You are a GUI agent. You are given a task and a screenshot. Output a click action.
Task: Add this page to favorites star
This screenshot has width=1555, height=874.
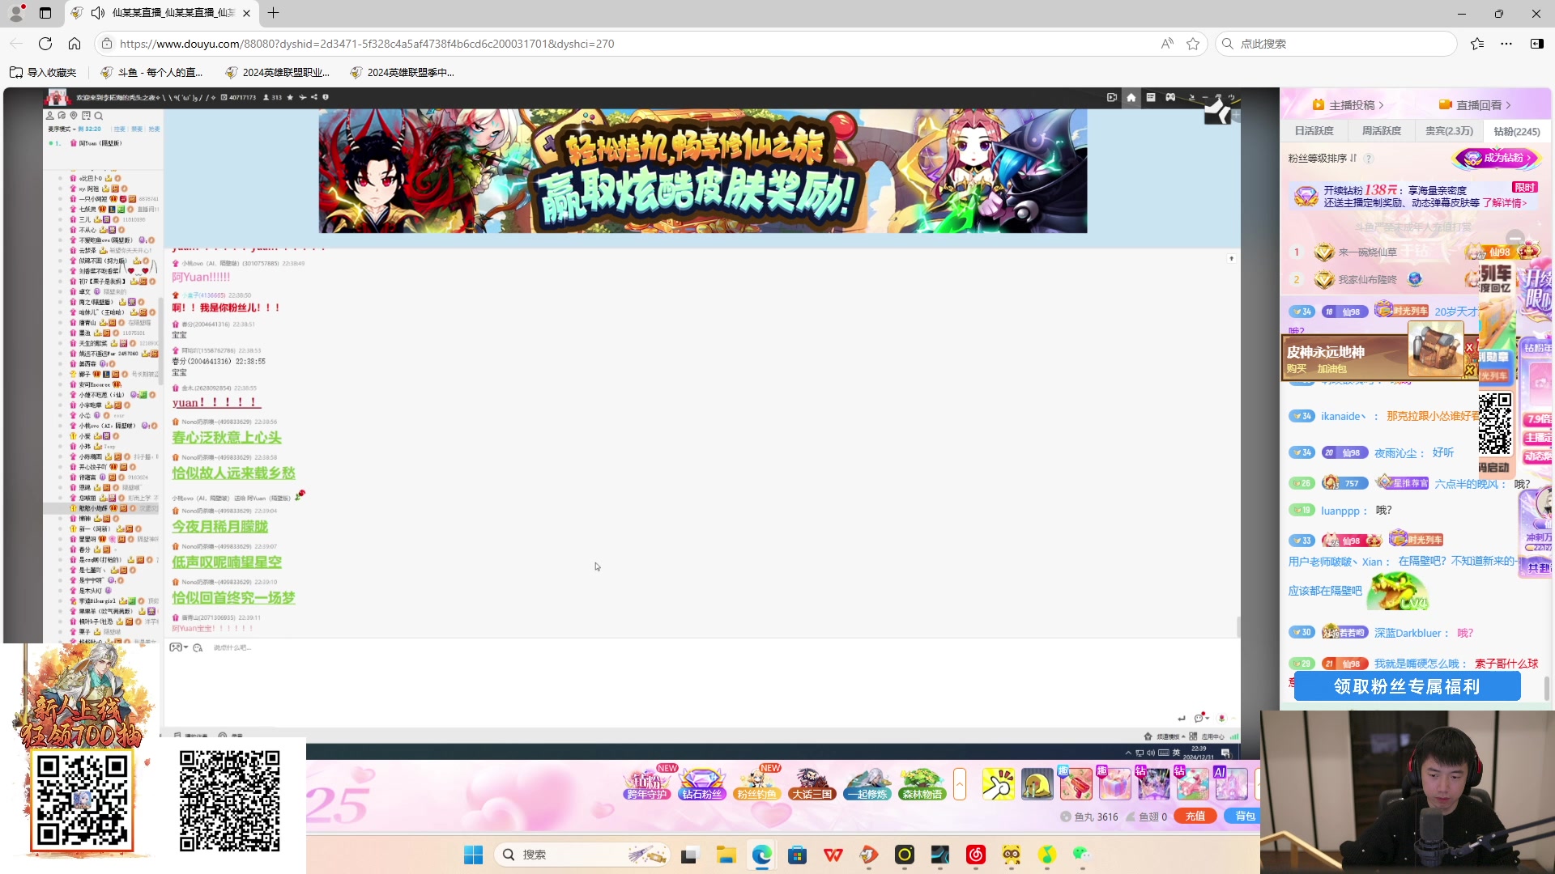1193,44
